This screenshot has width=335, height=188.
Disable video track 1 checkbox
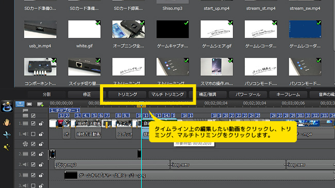click(33, 123)
